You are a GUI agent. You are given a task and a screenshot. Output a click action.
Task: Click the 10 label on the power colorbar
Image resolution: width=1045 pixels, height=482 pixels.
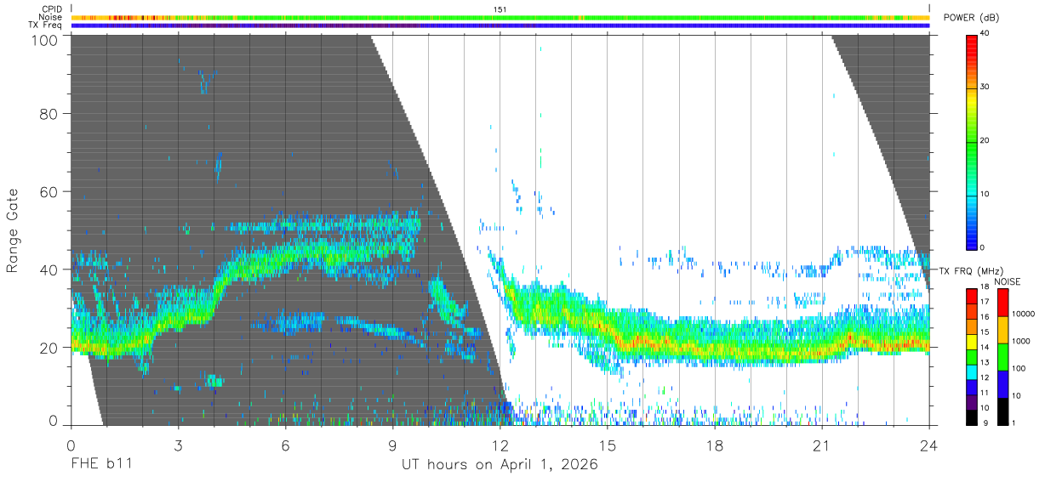[x=985, y=194]
